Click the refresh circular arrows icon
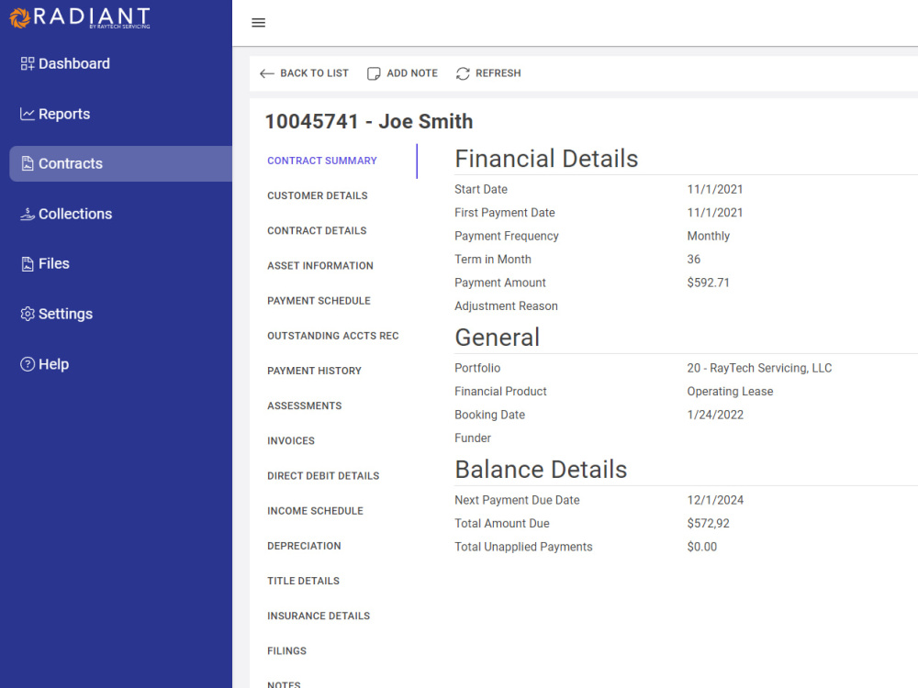918x688 pixels. 463,73
